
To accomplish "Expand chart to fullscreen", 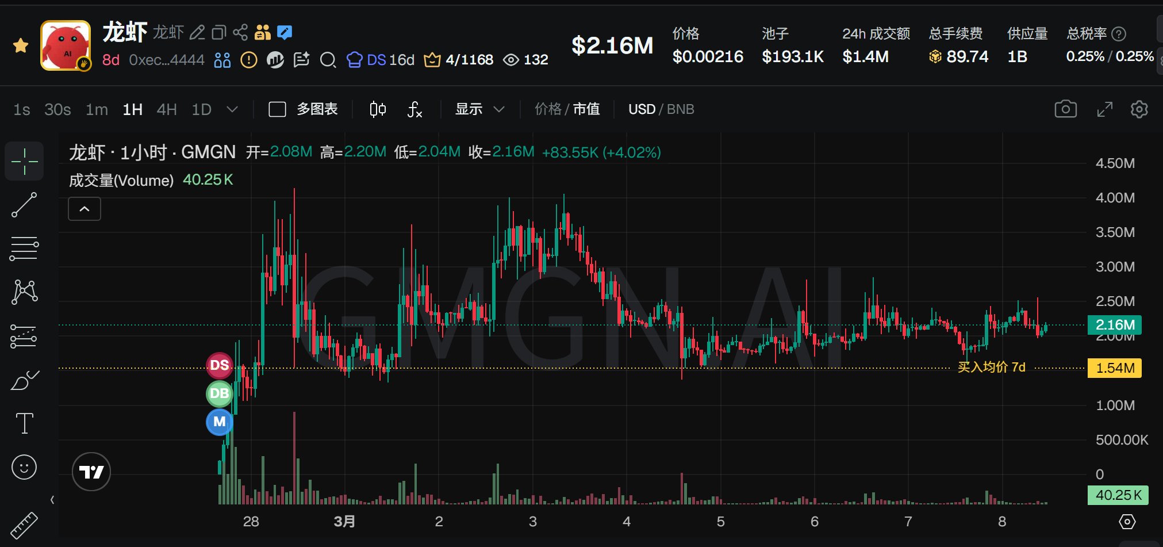I will [1104, 109].
